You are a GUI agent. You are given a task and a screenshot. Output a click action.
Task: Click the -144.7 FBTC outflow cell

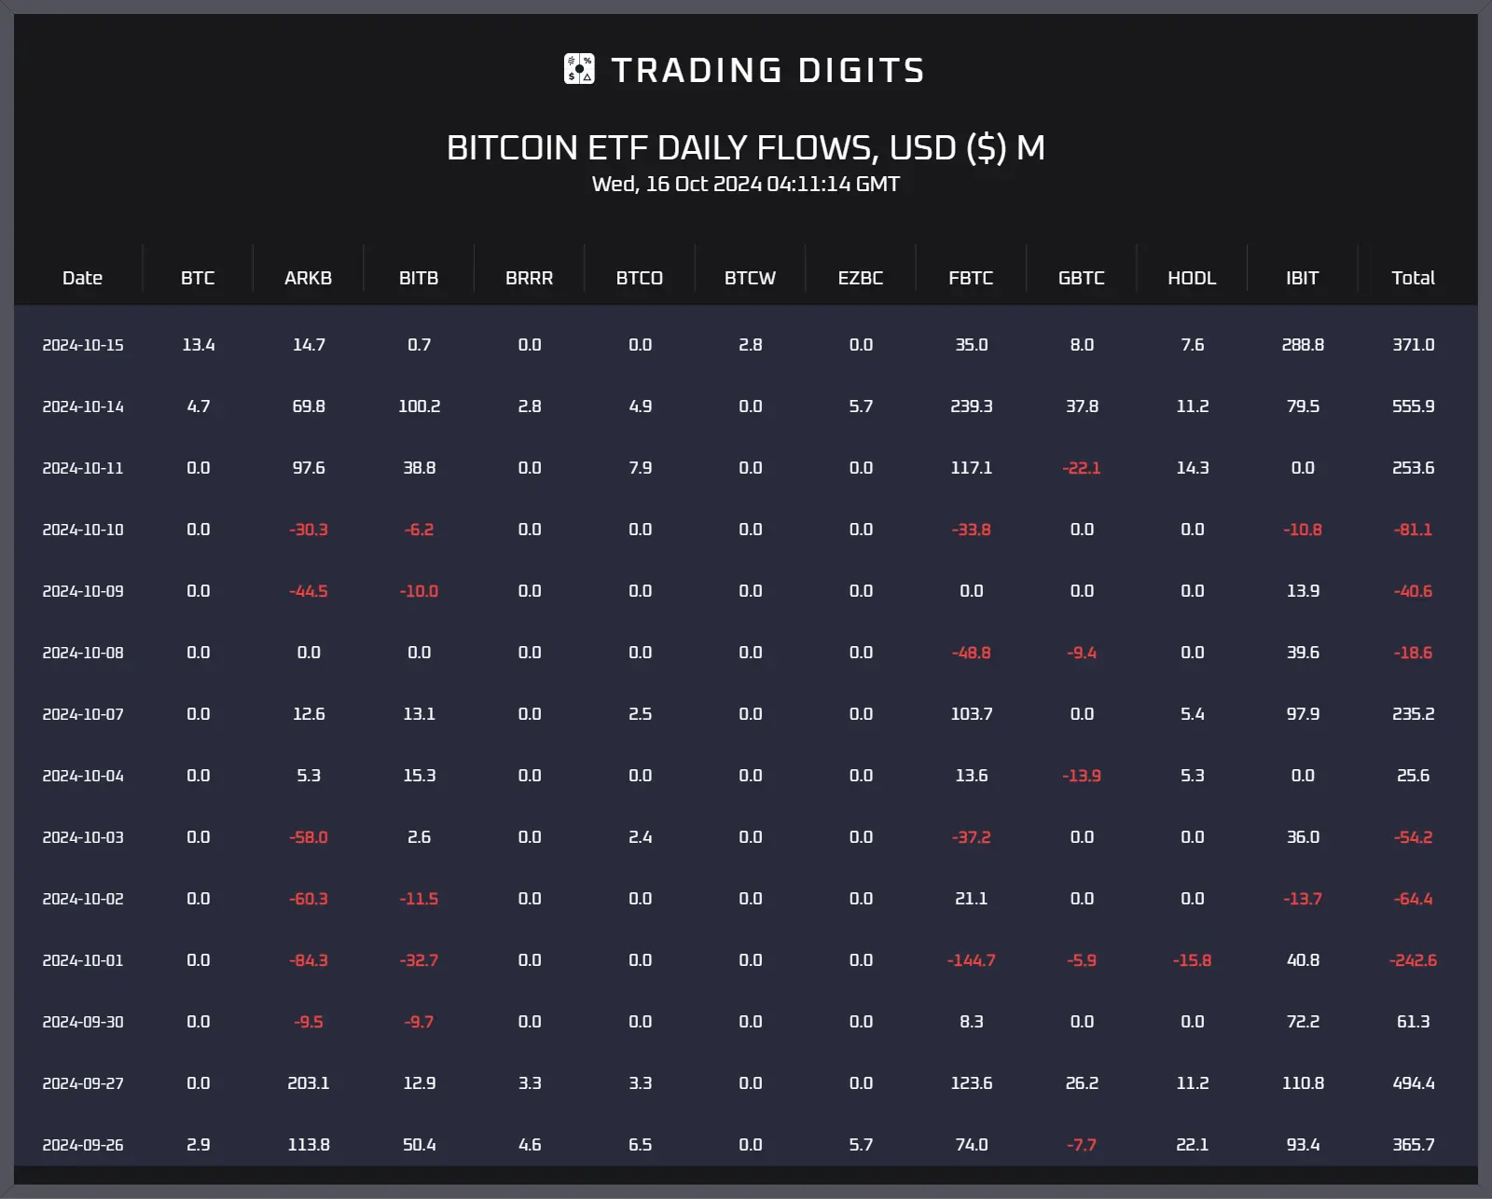point(971,960)
